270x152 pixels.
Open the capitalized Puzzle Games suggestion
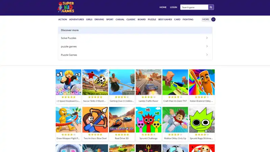pyautogui.click(x=135, y=55)
